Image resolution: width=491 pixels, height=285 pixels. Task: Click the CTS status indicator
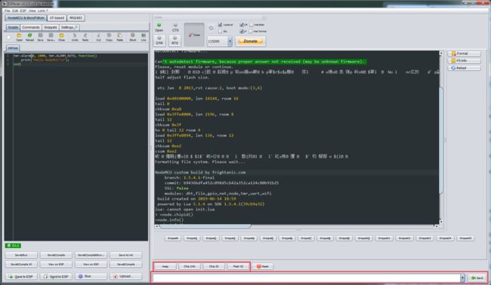175,27
